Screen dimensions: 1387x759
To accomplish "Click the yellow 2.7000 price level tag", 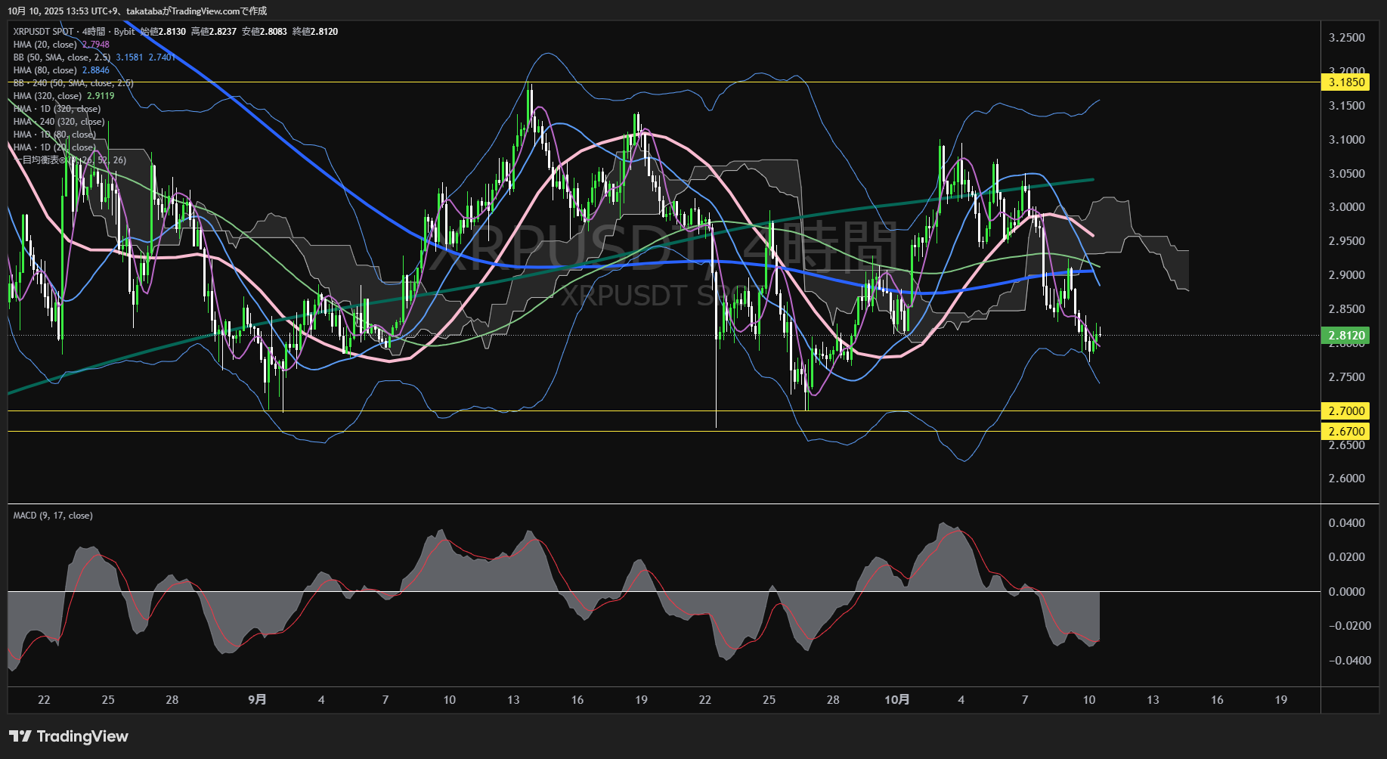I will 1346,411.
